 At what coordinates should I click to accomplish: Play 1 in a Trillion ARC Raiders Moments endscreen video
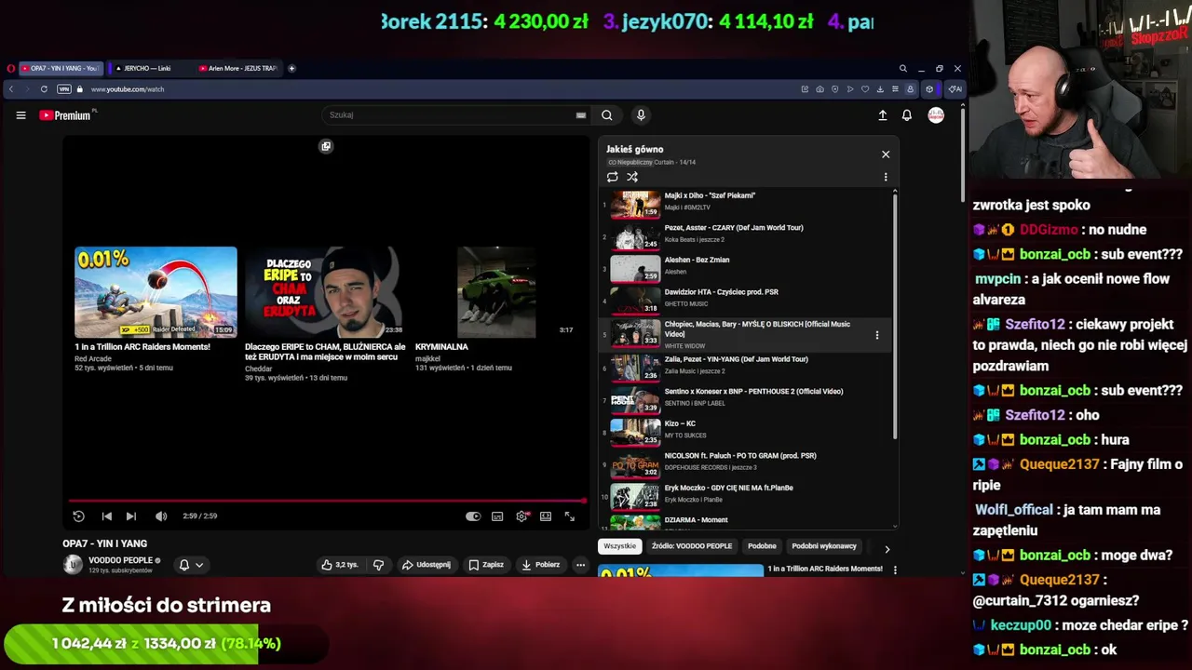pyautogui.click(x=156, y=292)
